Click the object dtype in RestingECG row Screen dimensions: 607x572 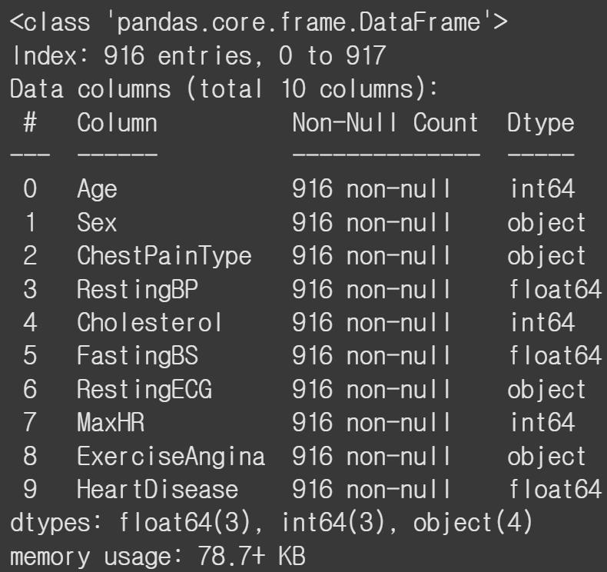click(546, 390)
